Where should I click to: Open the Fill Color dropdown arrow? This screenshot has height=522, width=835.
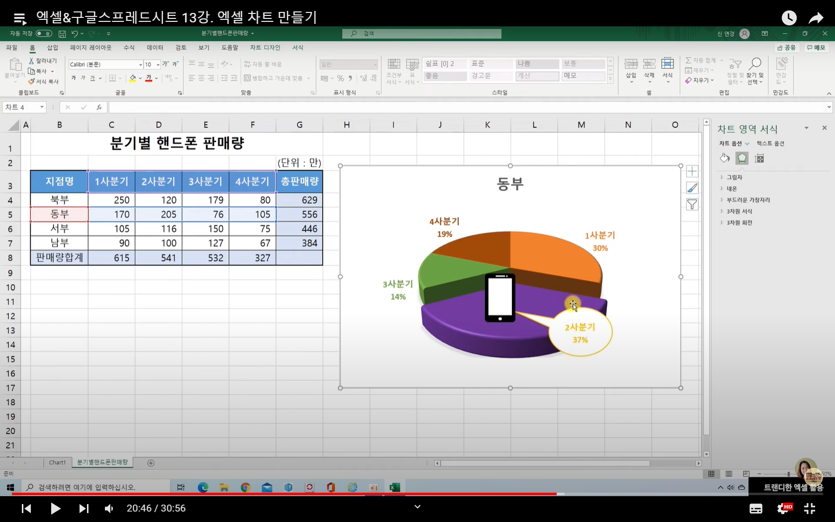[140, 79]
